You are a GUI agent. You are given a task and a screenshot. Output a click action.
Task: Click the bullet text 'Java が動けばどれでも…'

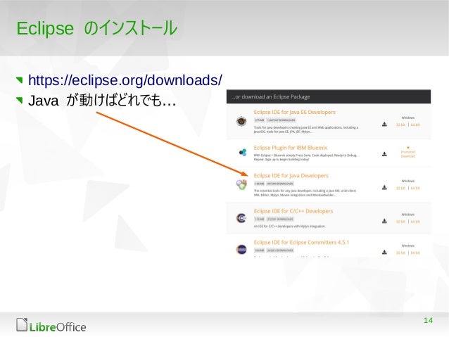click(x=102, y=101)
